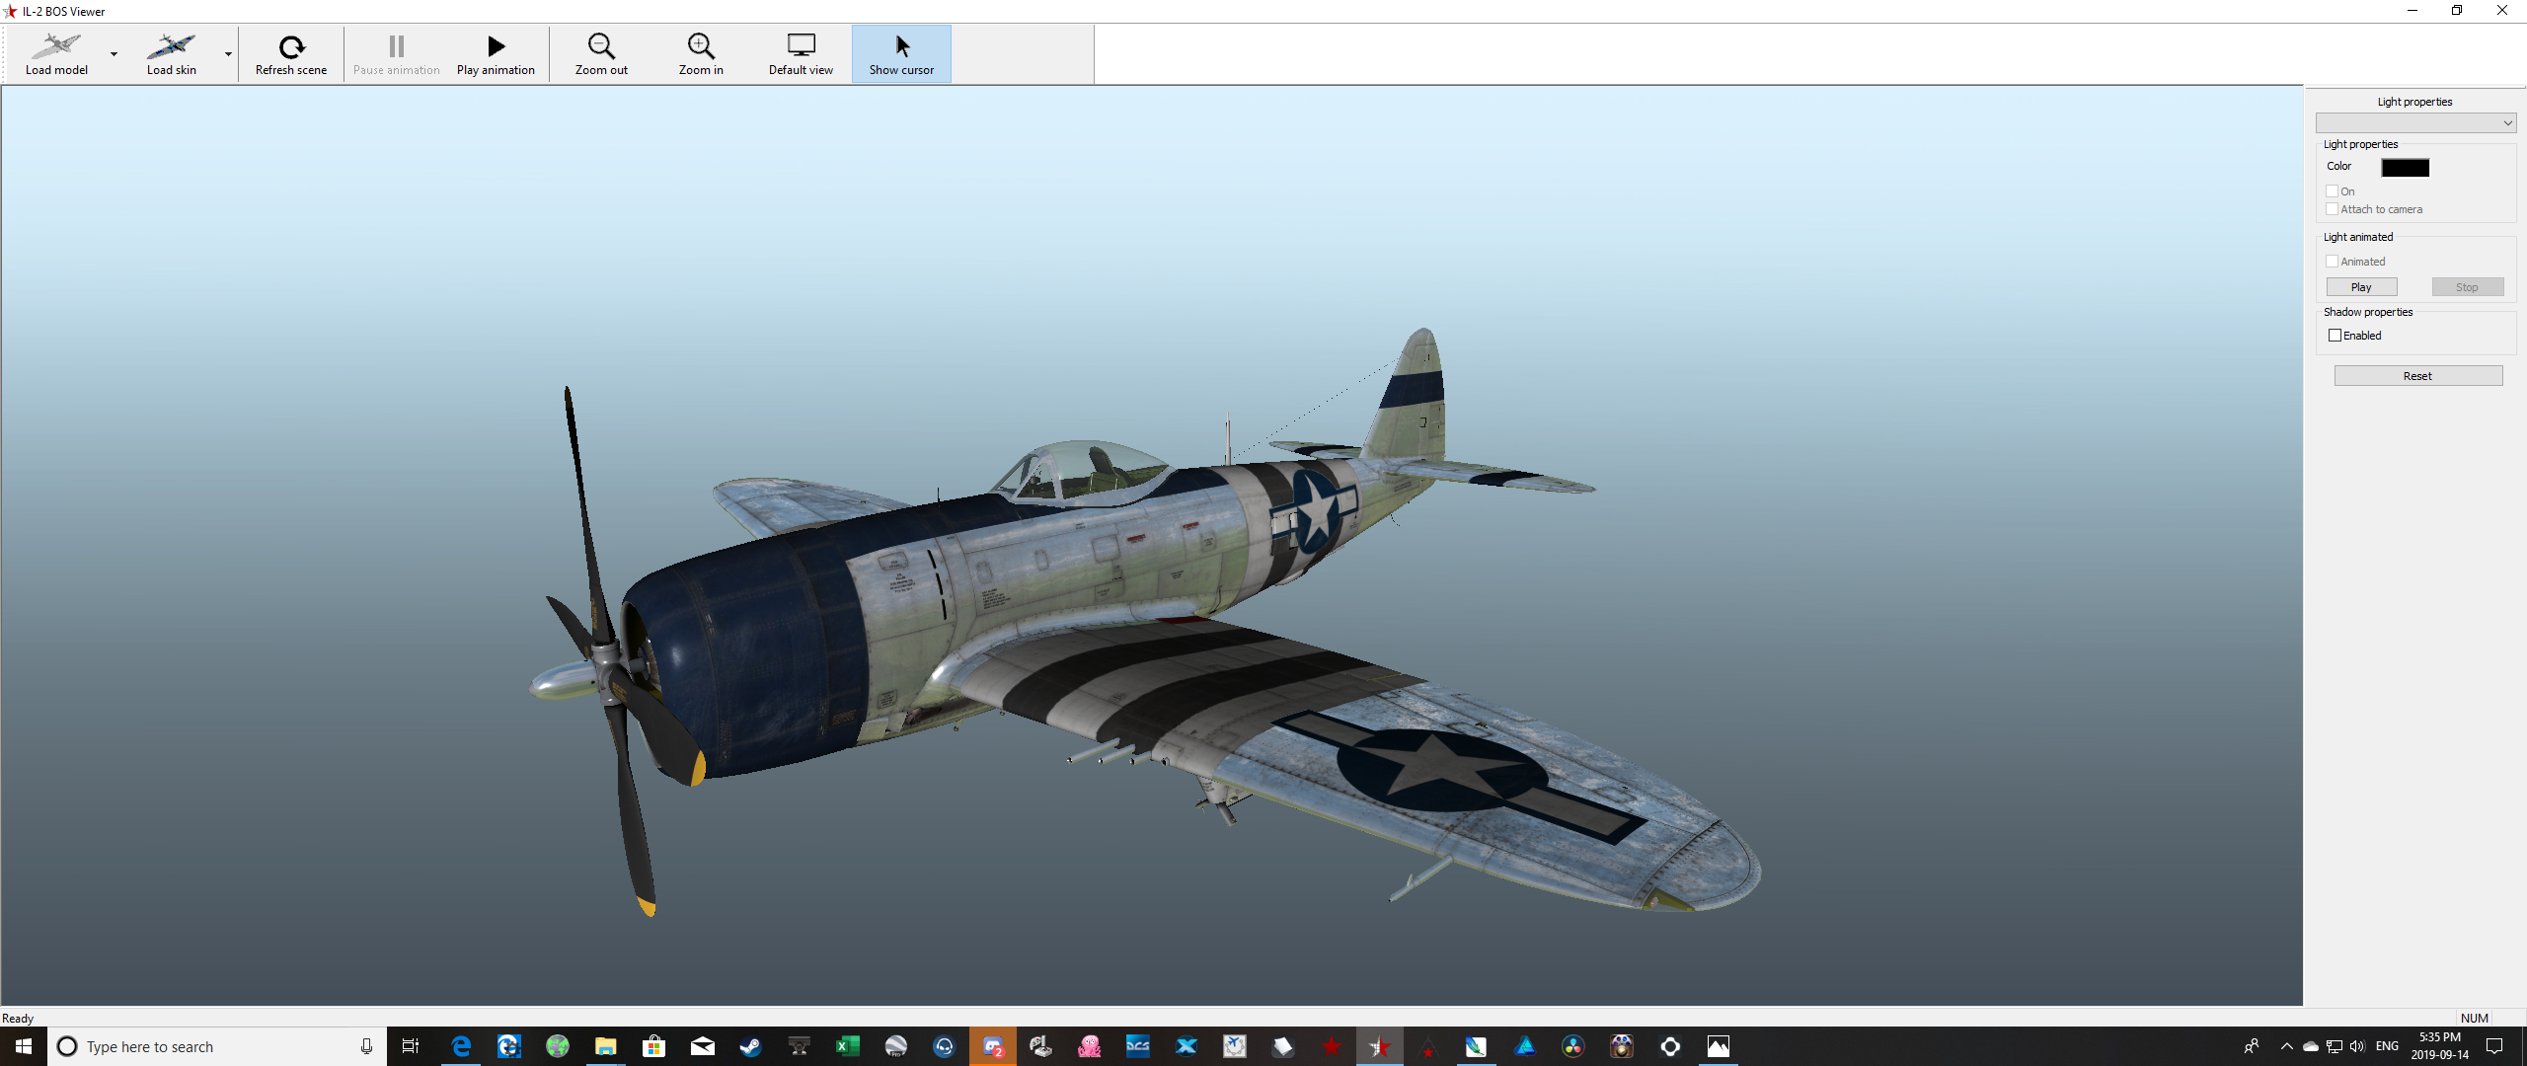Toggle the Show cursor tool
Screen dimensions: 2527x1066
pyautogui.click(x=901, y=54)
